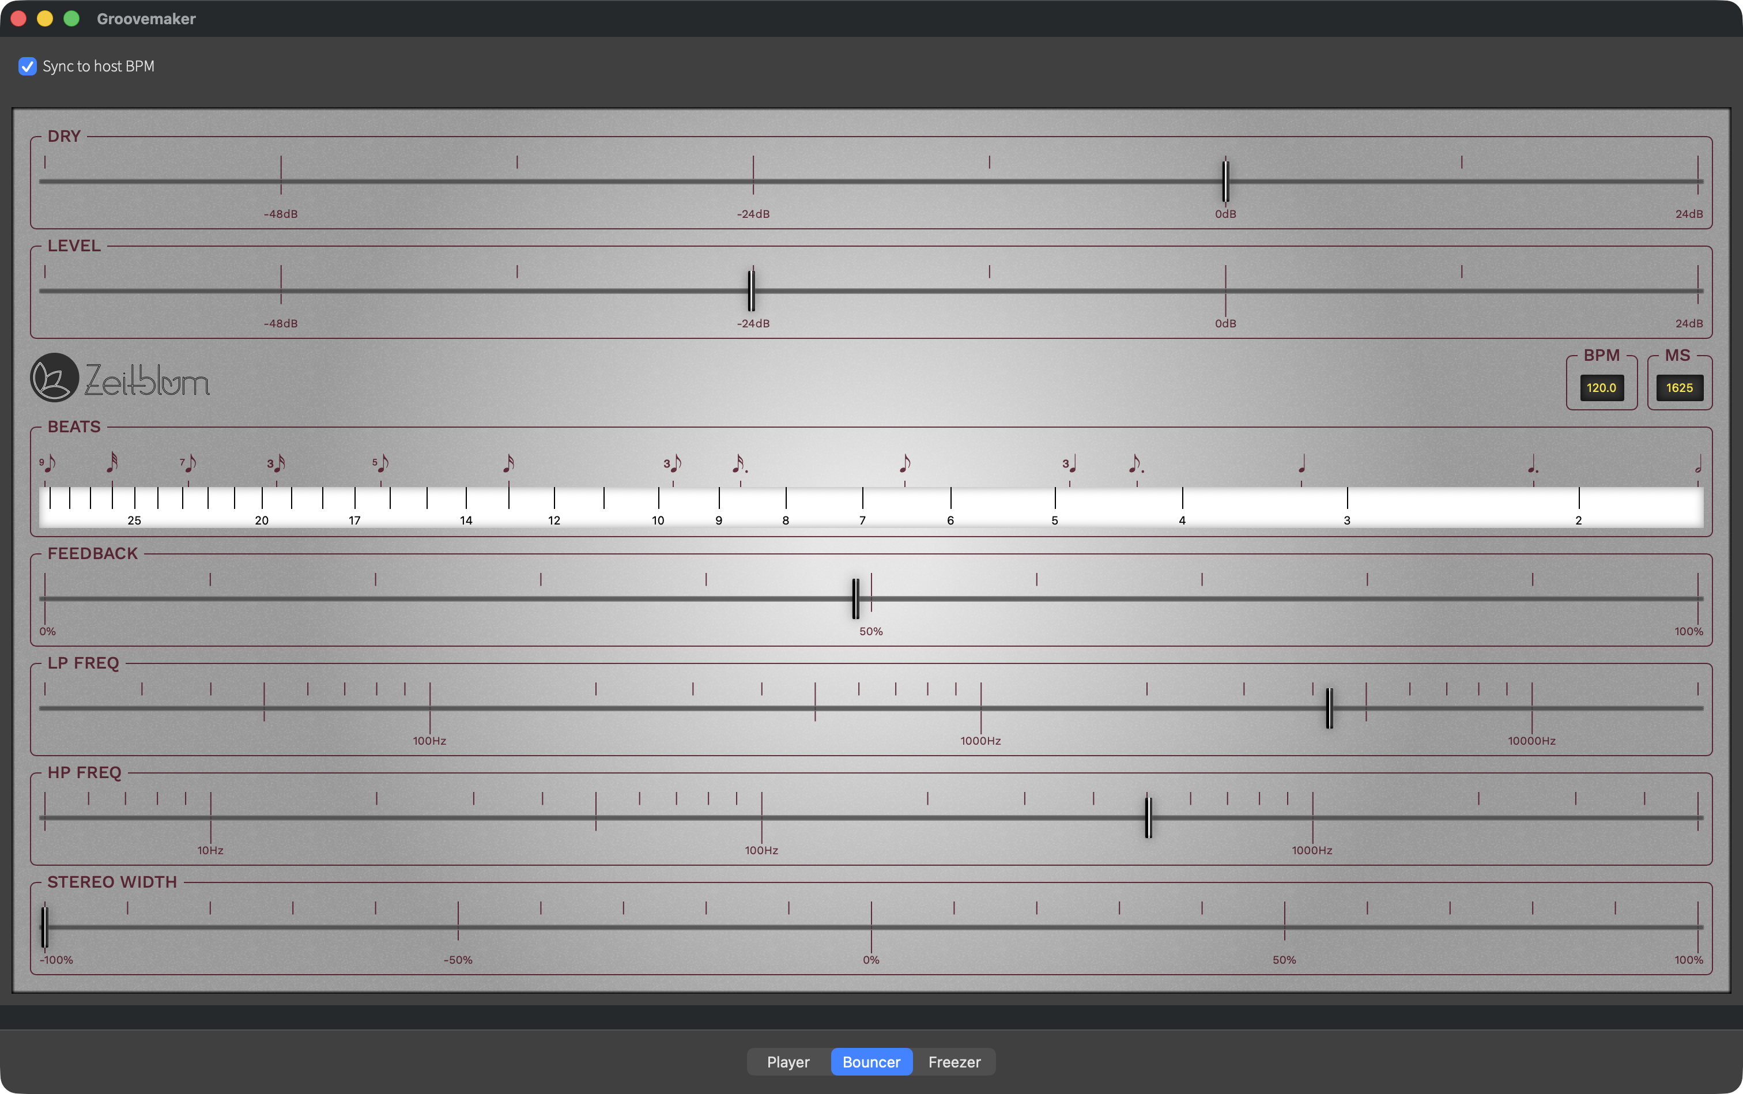Click the 20 mark on the BEATS ruler
This screenshot has width=1743, height=1094.
(x=262, y=520)
